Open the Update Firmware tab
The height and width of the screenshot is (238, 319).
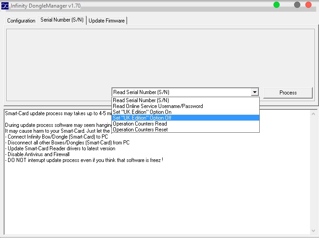106,21
